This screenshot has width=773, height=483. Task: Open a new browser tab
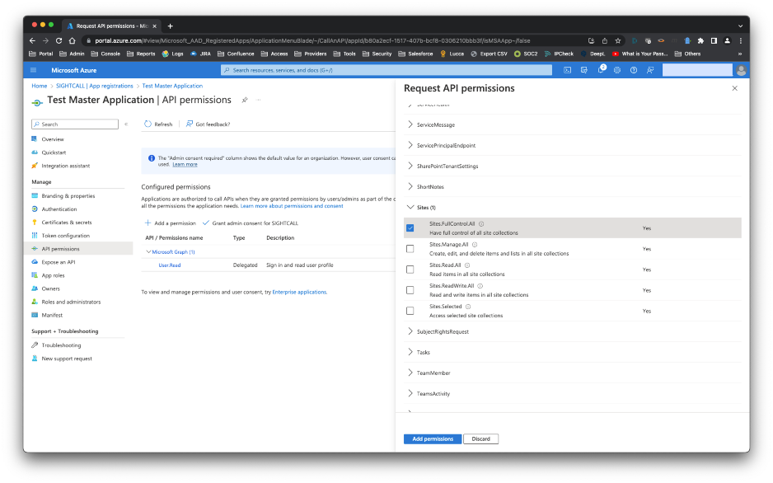tap(170, 26)
